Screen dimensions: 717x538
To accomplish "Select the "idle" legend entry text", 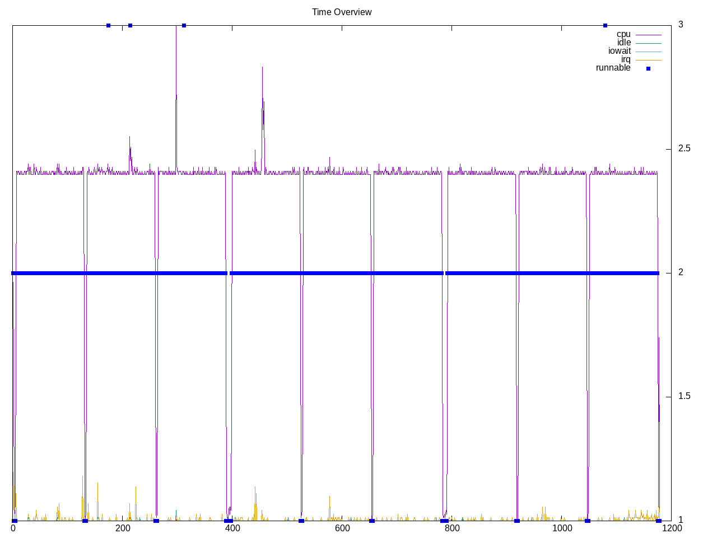I will click(624, 43).
